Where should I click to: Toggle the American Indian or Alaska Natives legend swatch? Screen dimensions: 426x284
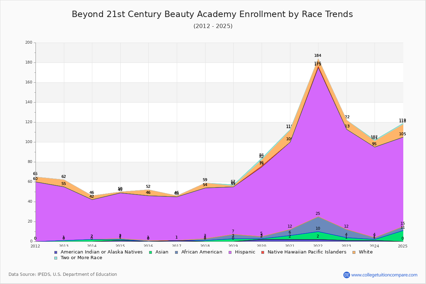[x=55, y=252]
